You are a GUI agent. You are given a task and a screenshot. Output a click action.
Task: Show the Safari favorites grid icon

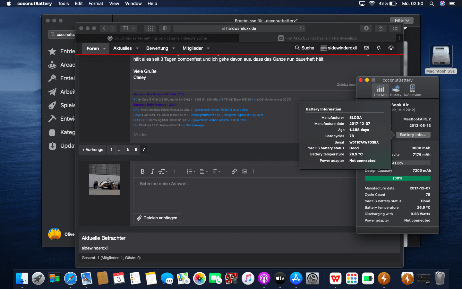coord(150,28)
